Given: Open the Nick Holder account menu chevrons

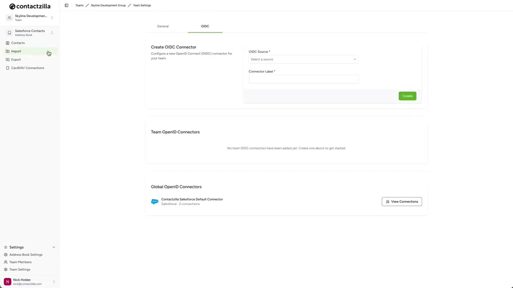Looking at the screenshot, I should pyautogui.click(x=54, y=282).
